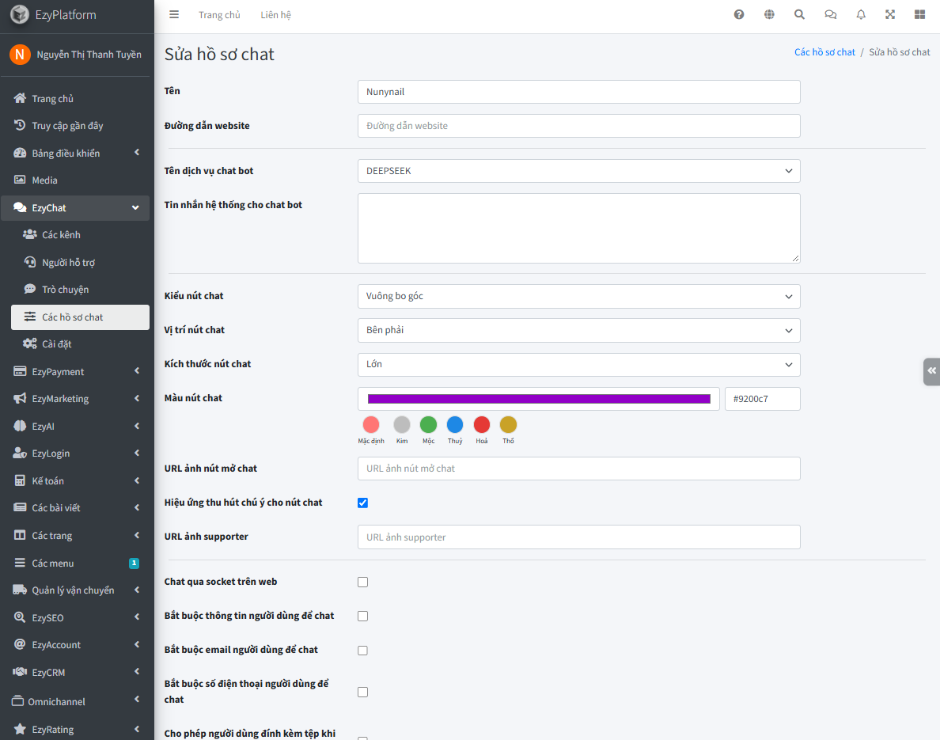Viewport: 940px width, 740px height.
Task: Open the Kích thước nút chat dropdown
Action: click(x=578, y=365)
